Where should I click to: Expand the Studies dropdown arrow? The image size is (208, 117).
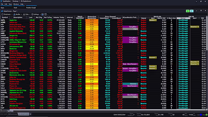(x=22, y=14)
